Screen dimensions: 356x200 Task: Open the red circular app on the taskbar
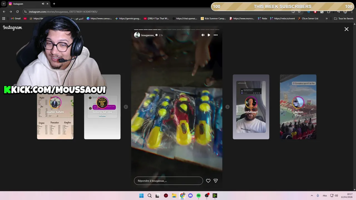166,196
